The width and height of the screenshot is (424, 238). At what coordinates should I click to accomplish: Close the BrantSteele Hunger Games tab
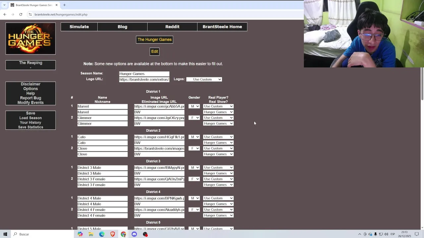(x=56, y=5)
